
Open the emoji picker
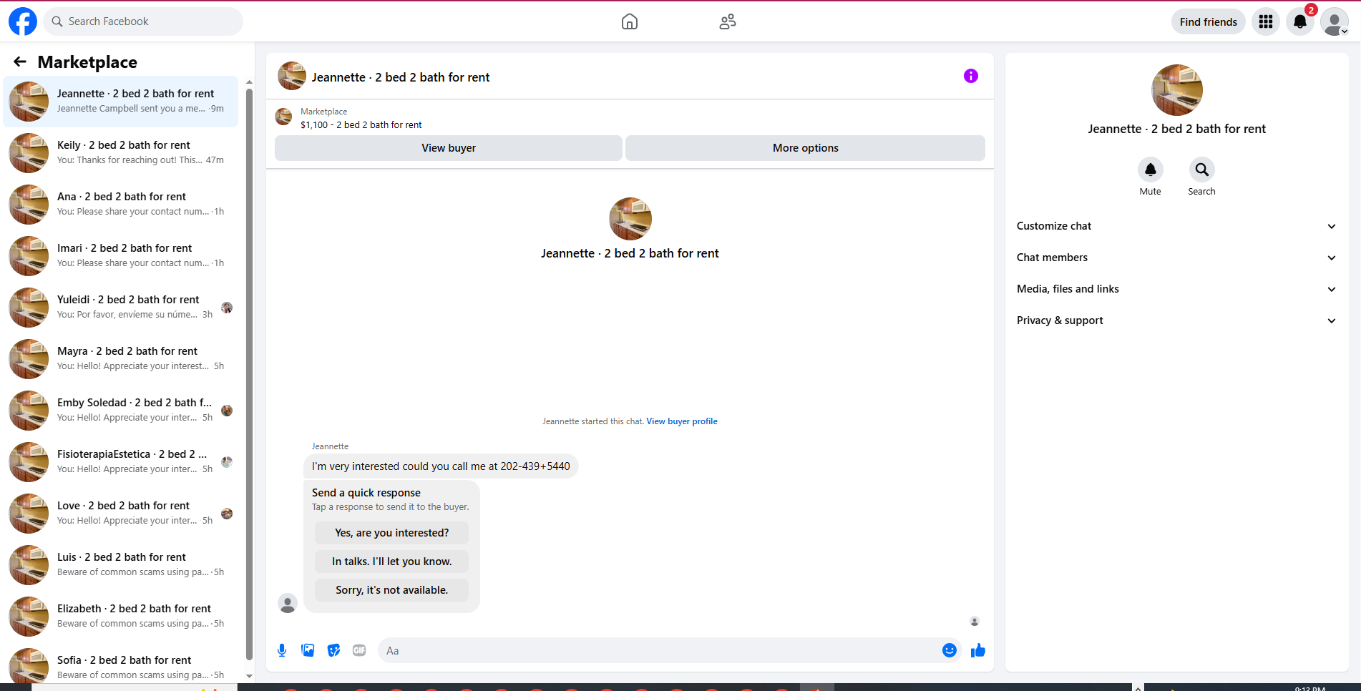click(950, 650)
